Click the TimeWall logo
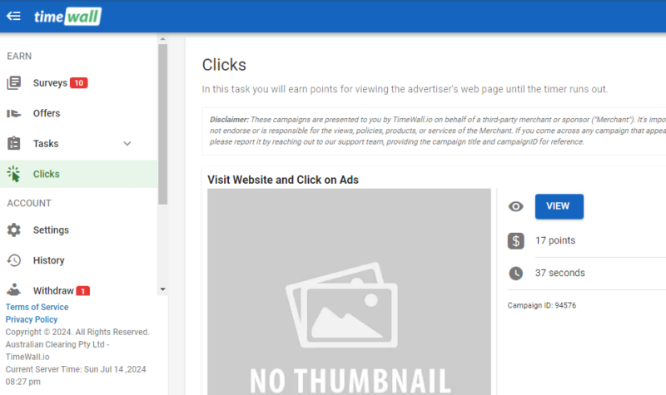Viewport: 666px width, 395px height. click(x=67, y=16)
